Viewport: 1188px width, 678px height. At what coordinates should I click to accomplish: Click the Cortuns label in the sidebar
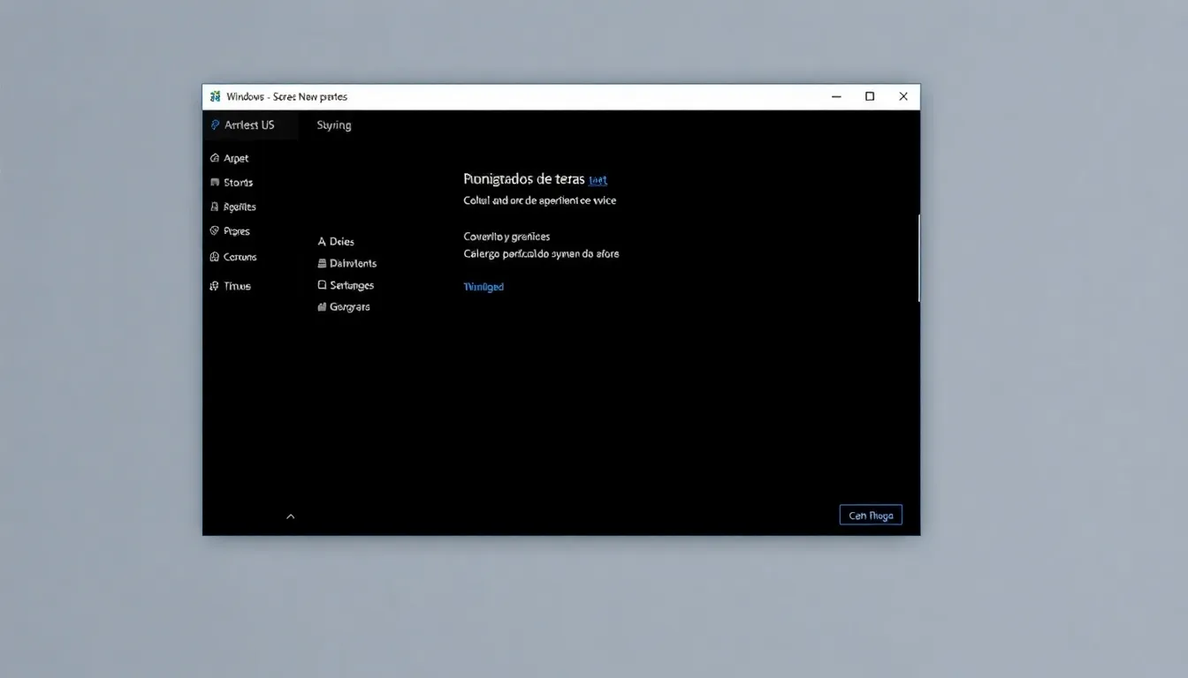[240, 257]
